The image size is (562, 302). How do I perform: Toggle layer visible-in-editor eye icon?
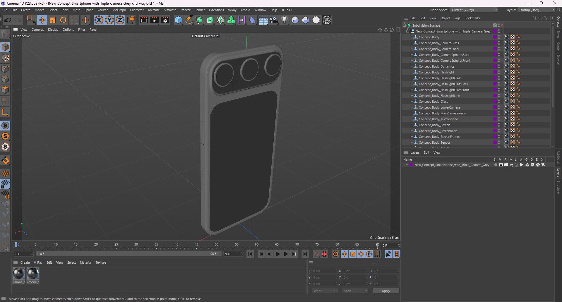click(501, 165)
